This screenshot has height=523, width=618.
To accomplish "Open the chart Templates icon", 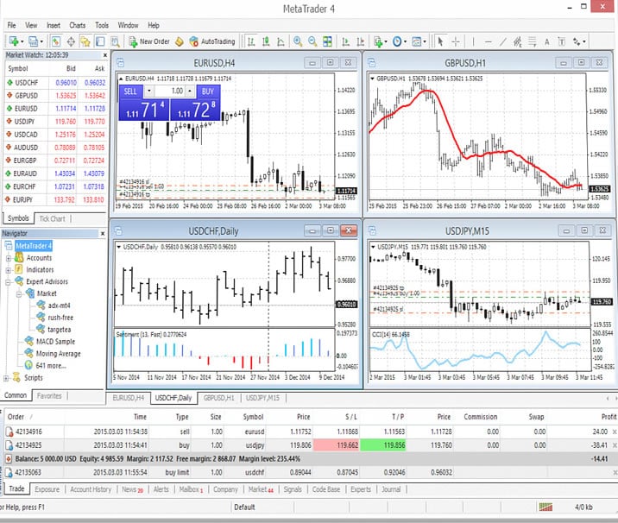I will click(416, 41).
